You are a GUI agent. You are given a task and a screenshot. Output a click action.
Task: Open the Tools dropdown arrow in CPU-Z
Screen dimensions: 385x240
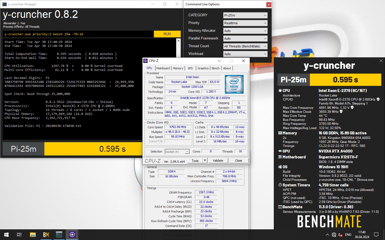tap(205, 161)
